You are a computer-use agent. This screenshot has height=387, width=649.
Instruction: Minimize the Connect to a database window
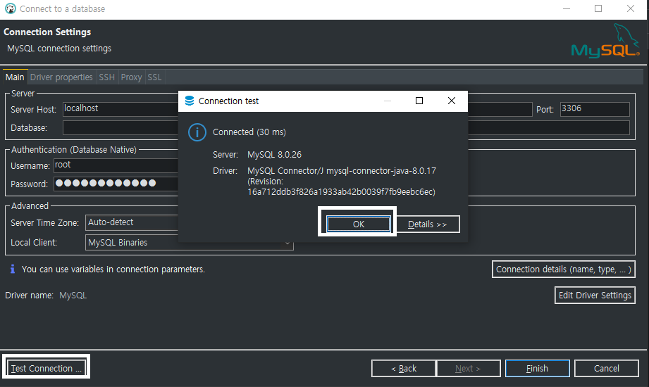pos(567,8)
